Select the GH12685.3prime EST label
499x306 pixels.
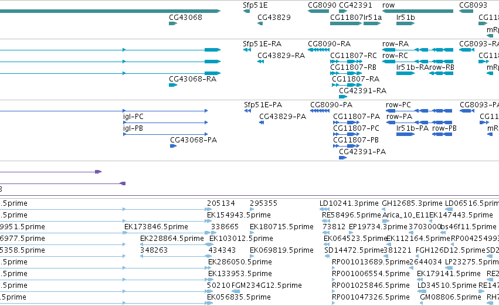pyautogui.click(x=412, y=203)
